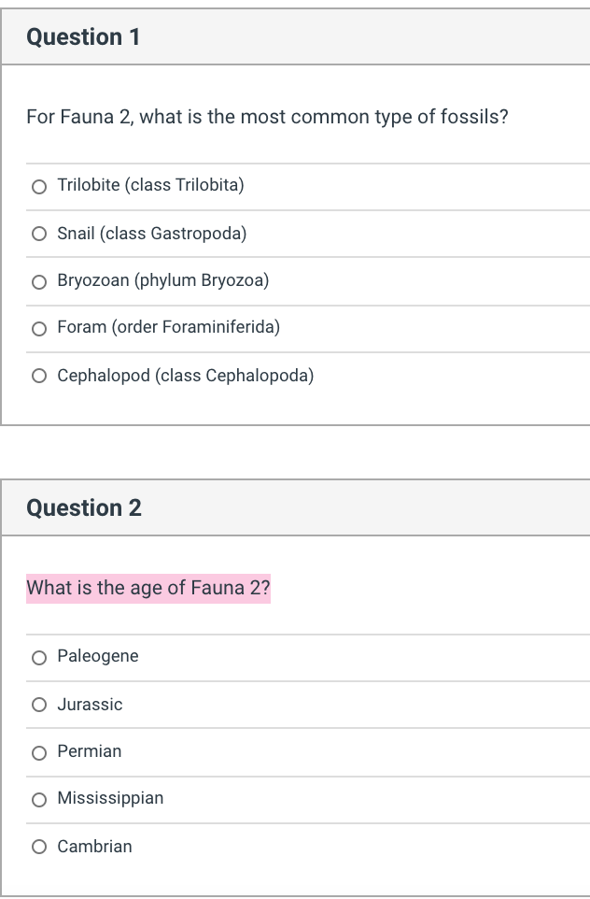The width and height of the screenshot is (590, 899).
Task: Mark the Mississippian radio button
Action: (x=39, y=799)
